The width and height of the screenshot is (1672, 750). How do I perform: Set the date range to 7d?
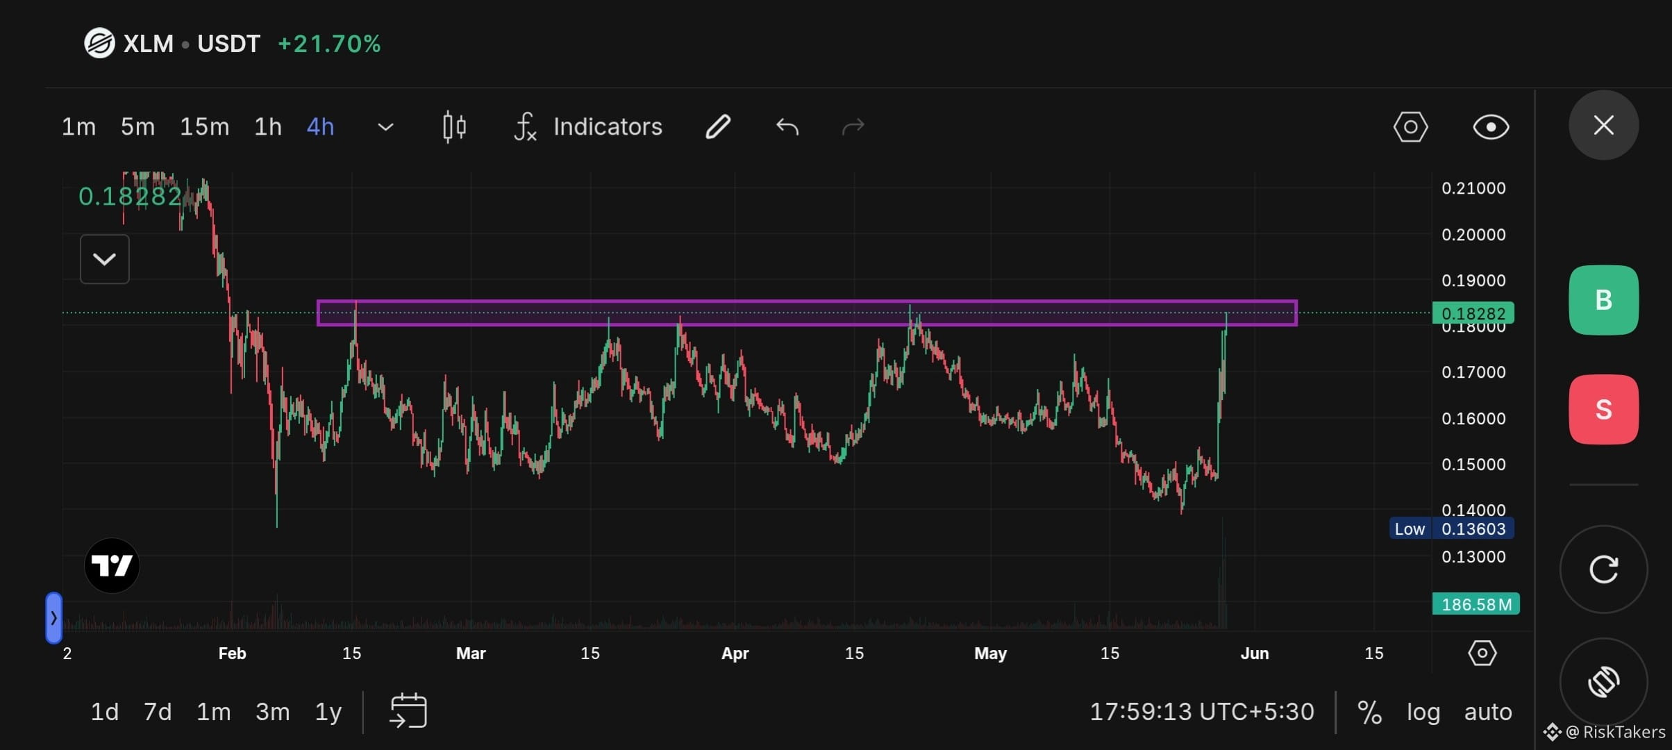click(x=158, y=712)
